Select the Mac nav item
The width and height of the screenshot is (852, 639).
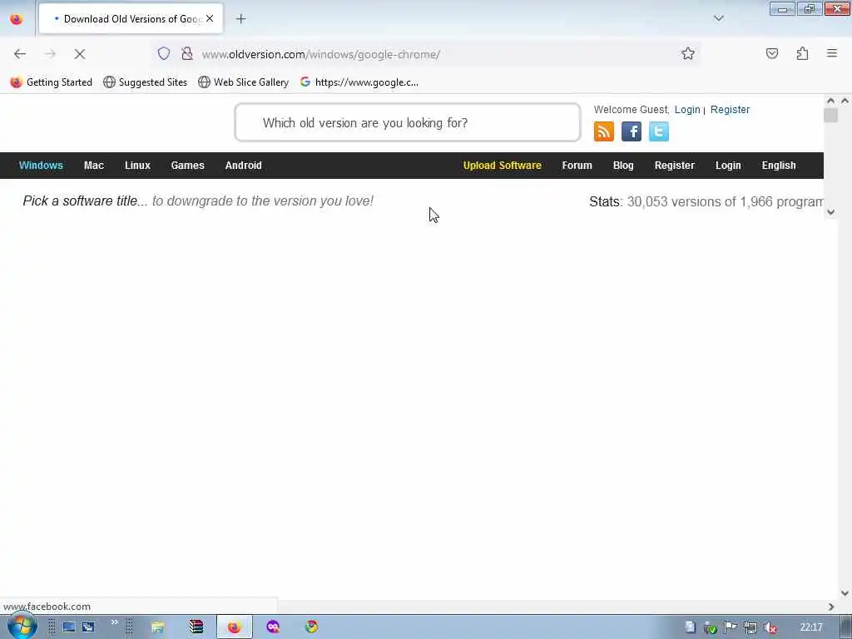(93, 166)
